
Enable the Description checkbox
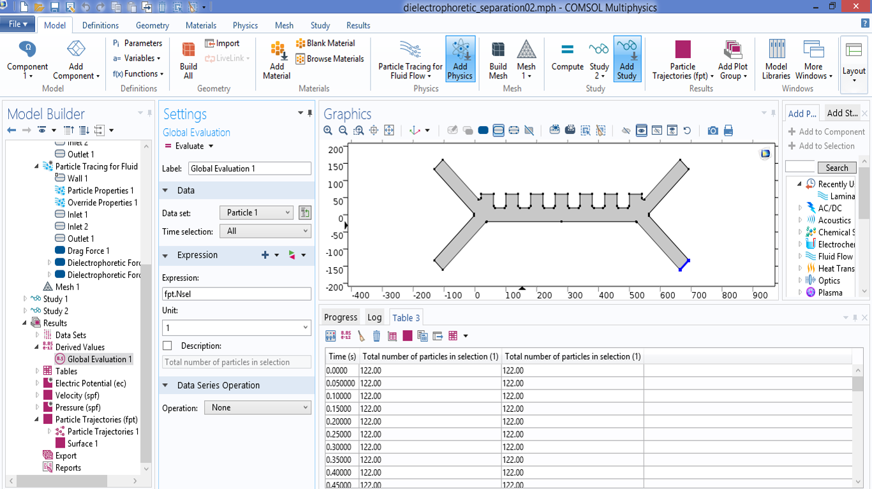(x=167, y=346)
